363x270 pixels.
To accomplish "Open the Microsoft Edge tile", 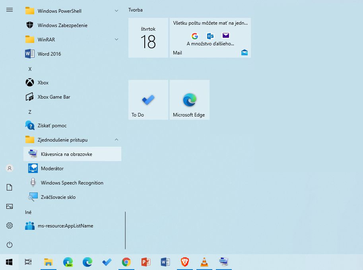I will (190, 100).
